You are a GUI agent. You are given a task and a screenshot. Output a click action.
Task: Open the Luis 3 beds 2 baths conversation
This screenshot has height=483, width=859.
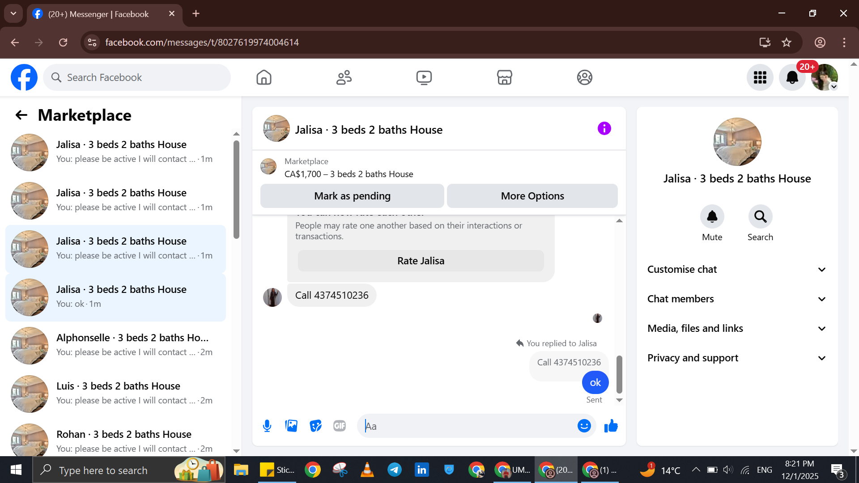click(115, 394)
